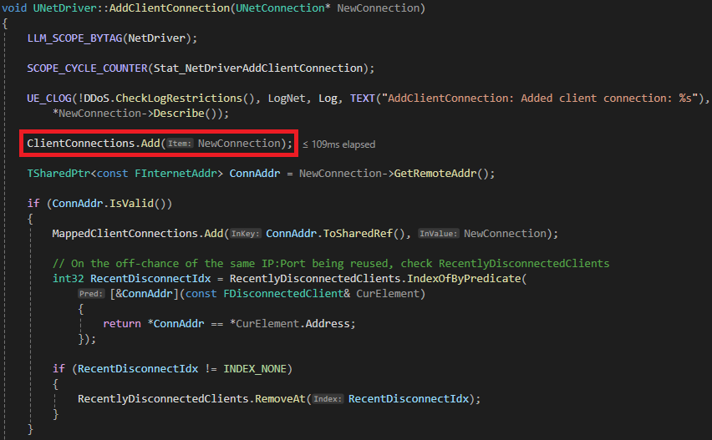The height and width of the screenshot is (440, 712).
Task: Click ToSharedRef() call
Action: click(x=364, y=234)
